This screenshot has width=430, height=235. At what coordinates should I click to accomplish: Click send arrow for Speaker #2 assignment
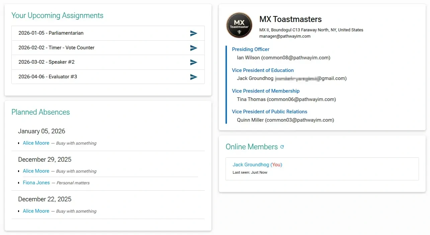click(193, 62)
